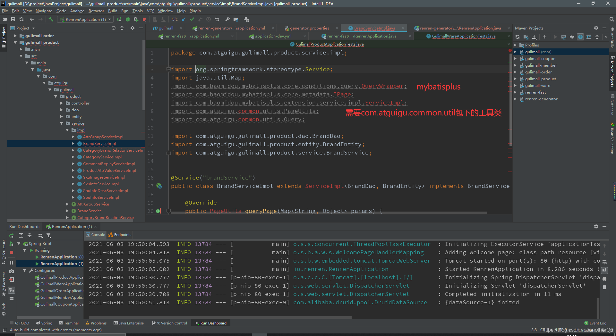
Task: Toggle the tree view button in the Run Dashboard
Action: (x=12, y=290)
